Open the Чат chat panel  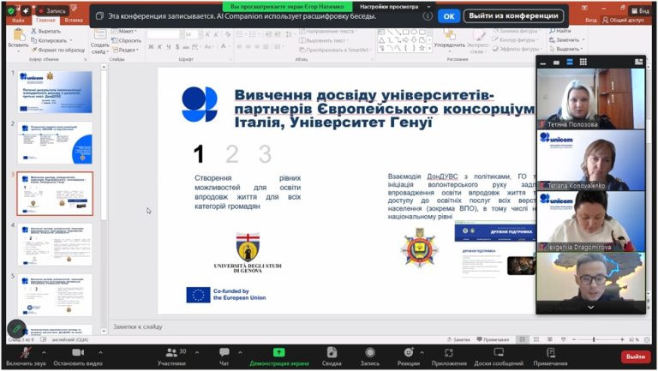point(224,352)
